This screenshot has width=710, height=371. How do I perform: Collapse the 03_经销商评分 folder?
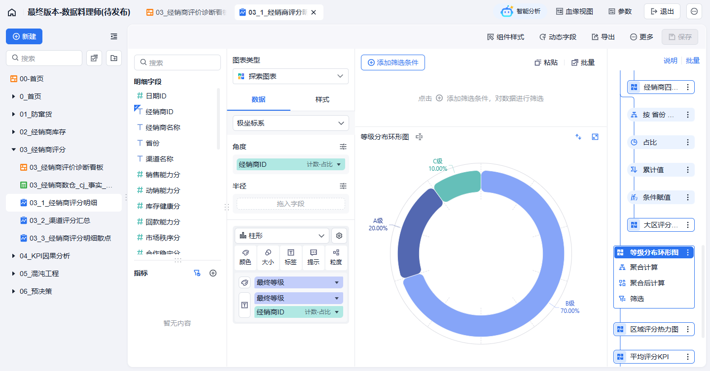(14, 150)
